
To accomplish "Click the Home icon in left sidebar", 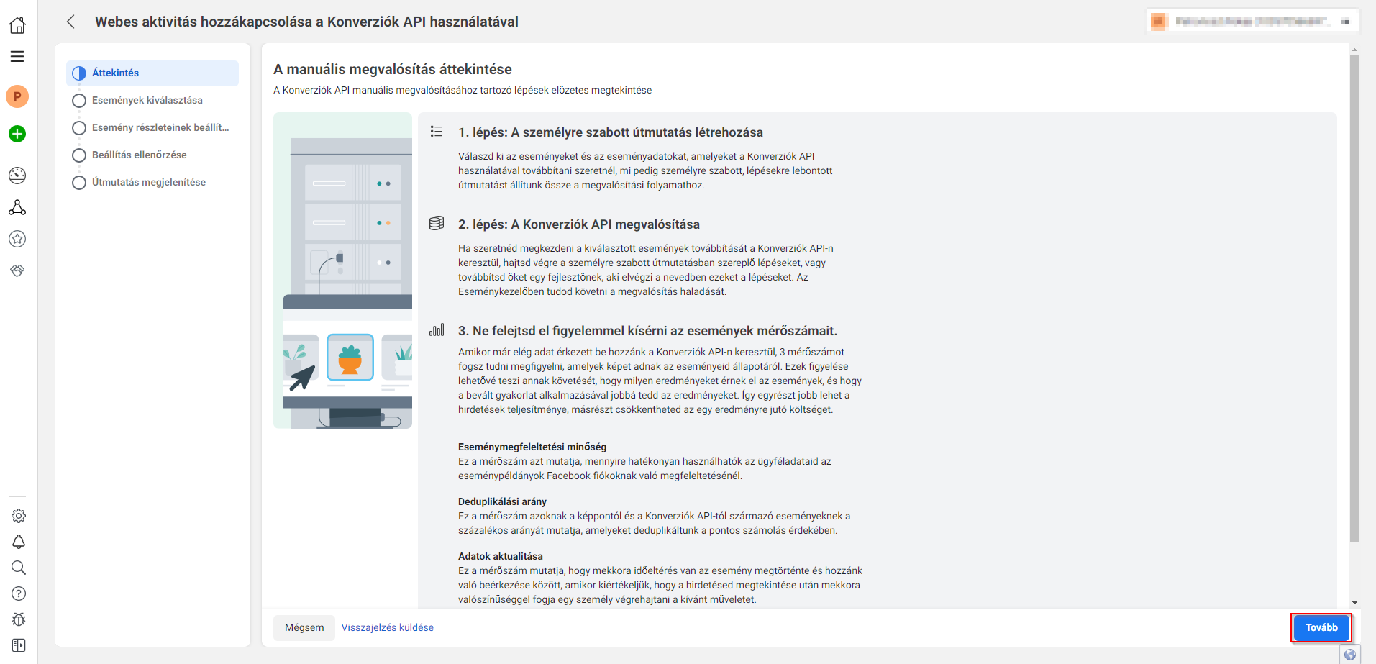I will click(x=17, y=25).
